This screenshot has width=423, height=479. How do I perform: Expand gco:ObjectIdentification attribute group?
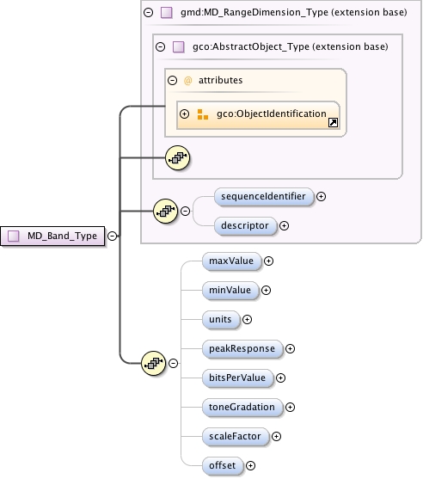[x=185, y=114]
